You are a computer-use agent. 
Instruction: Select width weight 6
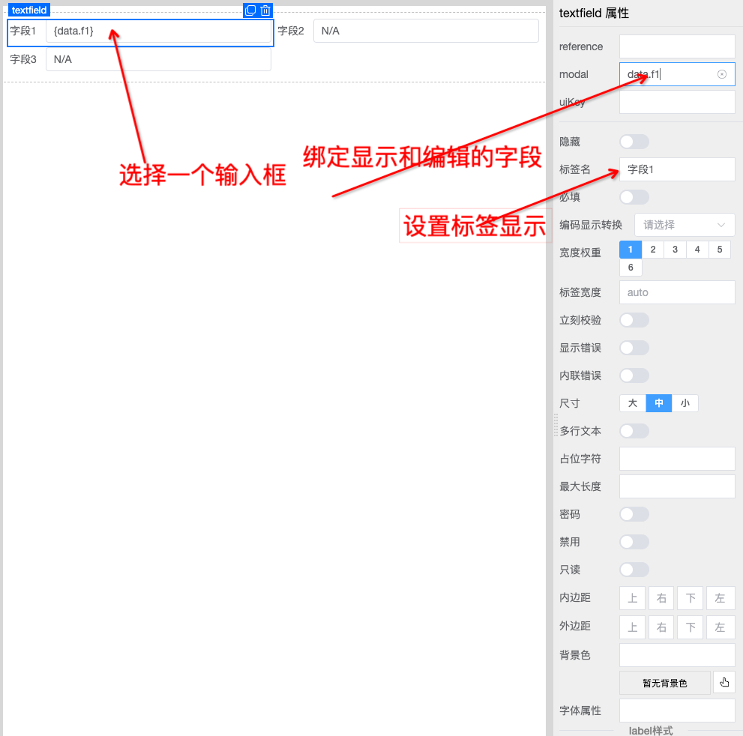click(631, 268)
